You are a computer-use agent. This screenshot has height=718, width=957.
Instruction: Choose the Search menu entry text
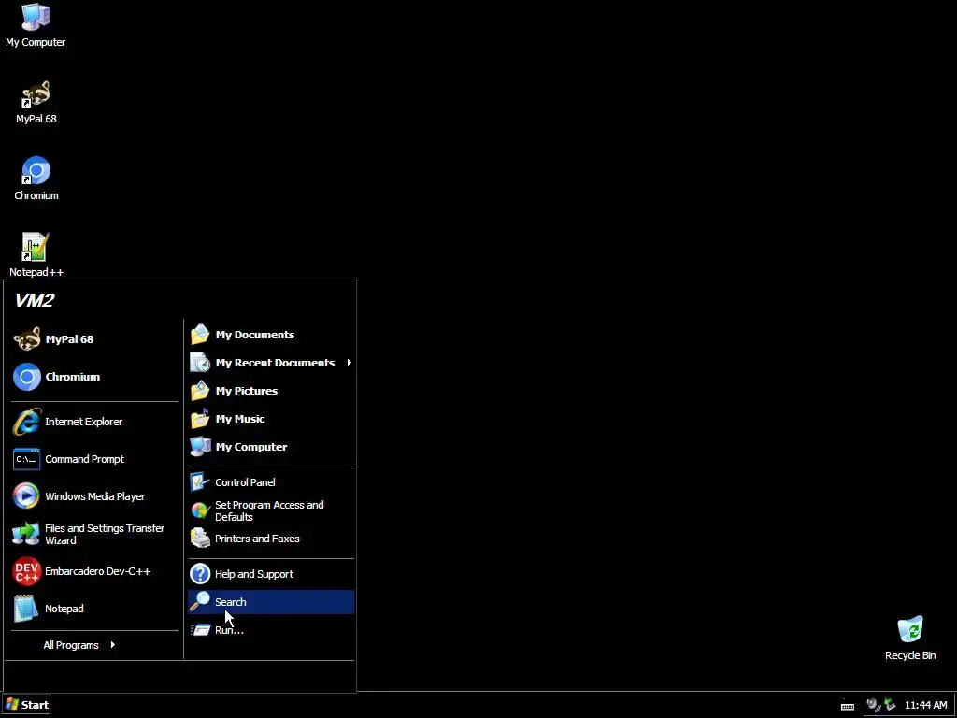pyautogui.click(x=231, y=602)
